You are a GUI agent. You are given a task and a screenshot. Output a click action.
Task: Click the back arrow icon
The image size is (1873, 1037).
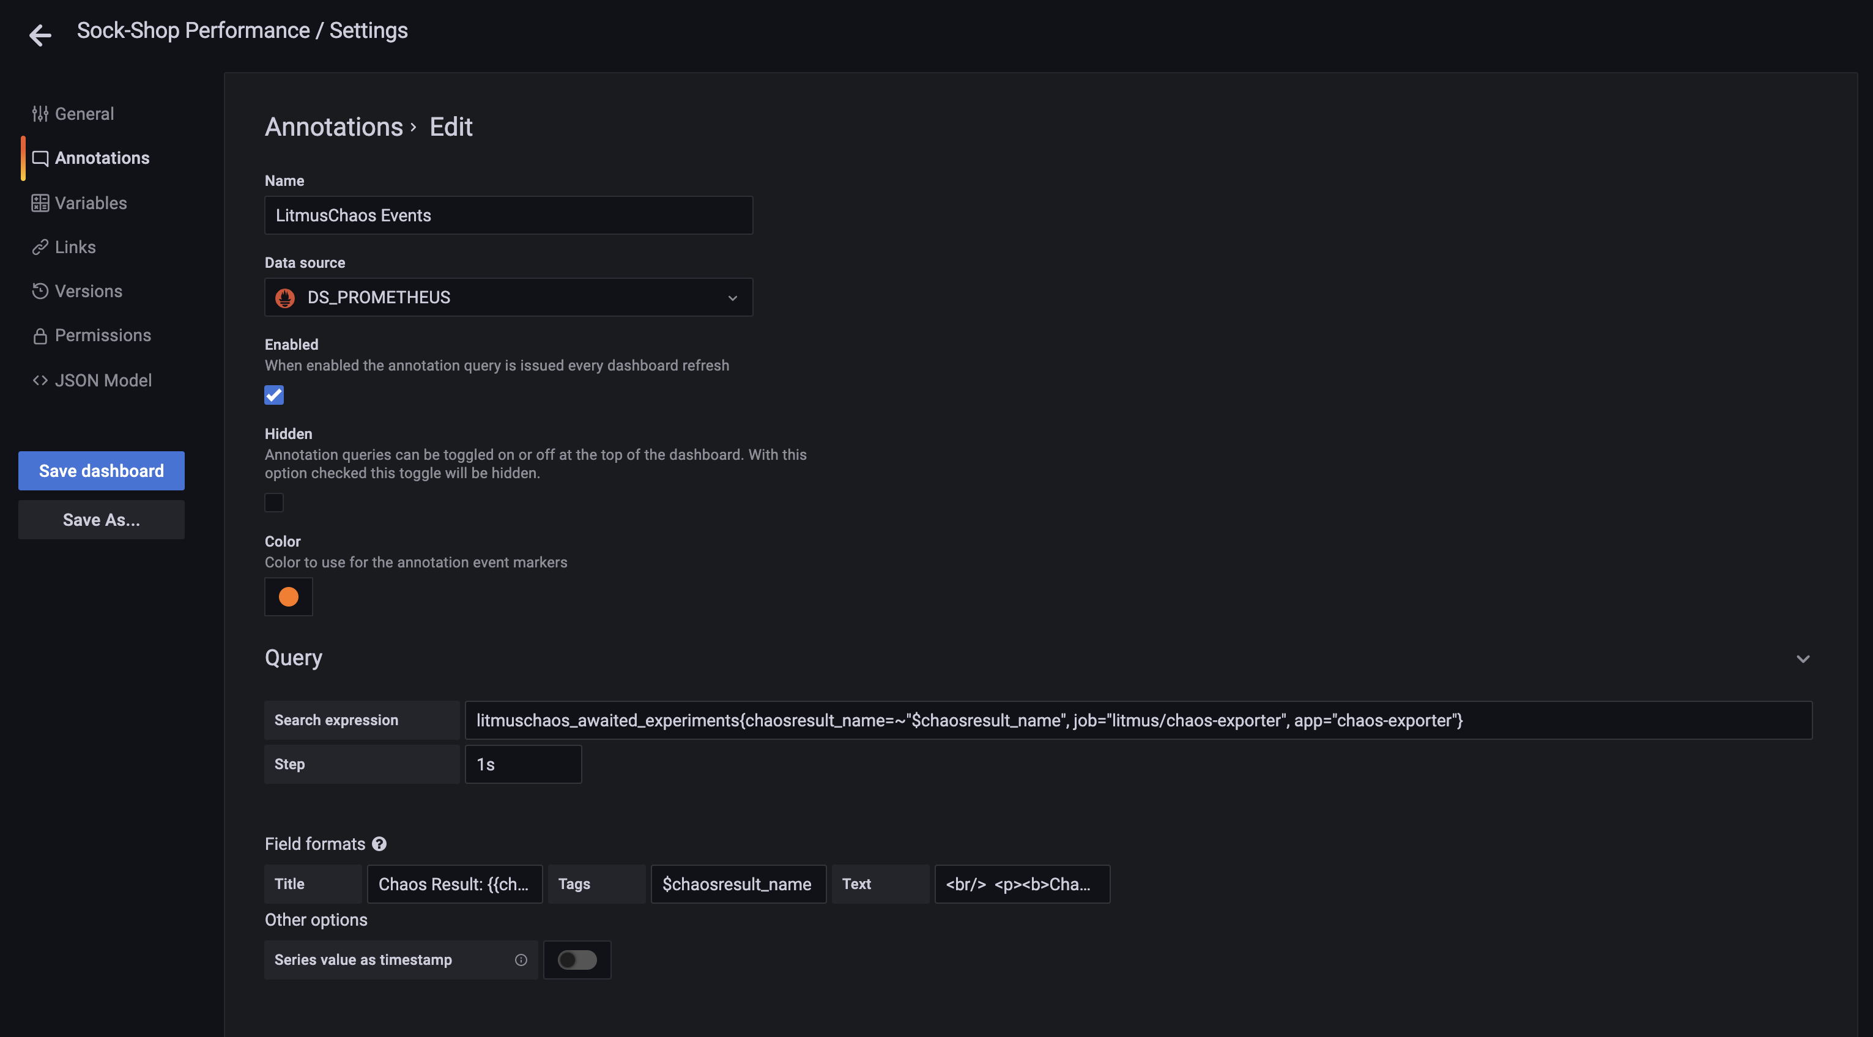point(40,34)
